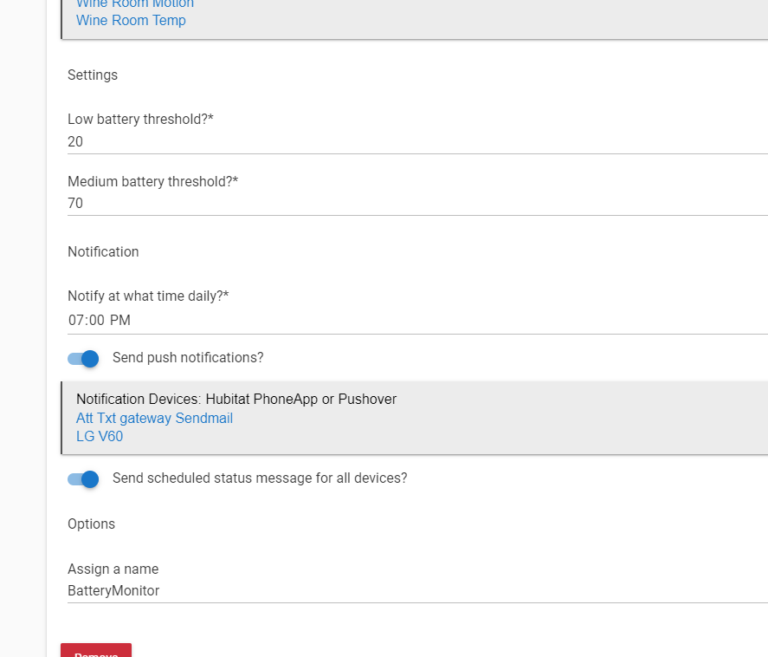The height and width of the screenshot is (657, 768).
Task: Click the 'Send push notifications?' label text
Action: pyautogui.click(x=188, y=358)
